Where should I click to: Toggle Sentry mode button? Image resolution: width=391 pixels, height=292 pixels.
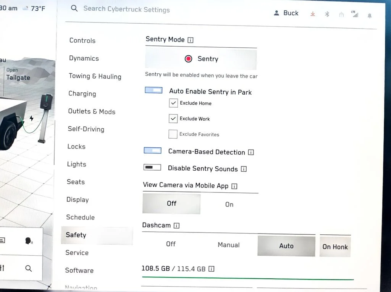(201, 59)
